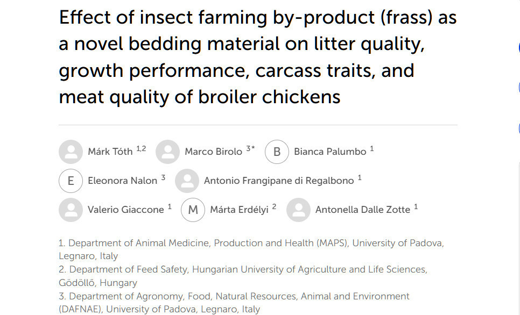Open author link Antonio Frangipane di Regalbono
Image resolution: width=520 pixels, height=315 pixels.
coord(279,181)
